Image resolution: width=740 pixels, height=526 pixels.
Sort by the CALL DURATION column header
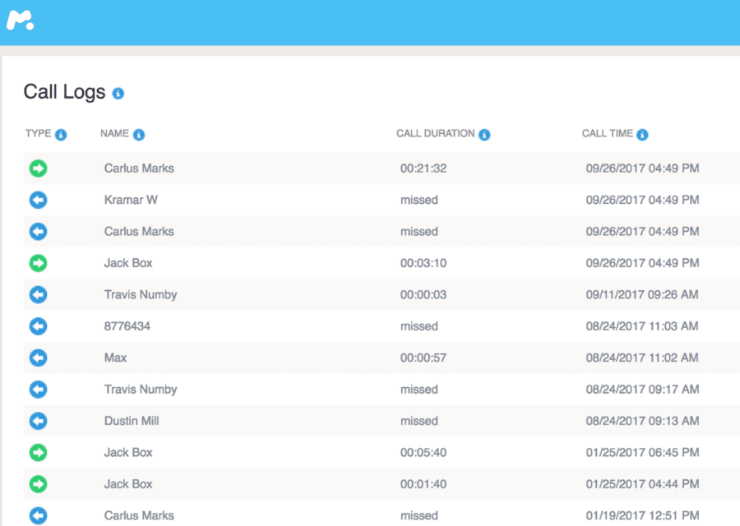point(435,134)
